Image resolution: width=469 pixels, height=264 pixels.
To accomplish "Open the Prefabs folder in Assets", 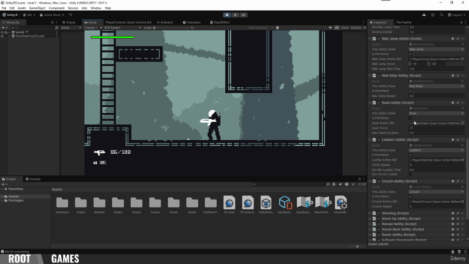I will pos(118,205).
